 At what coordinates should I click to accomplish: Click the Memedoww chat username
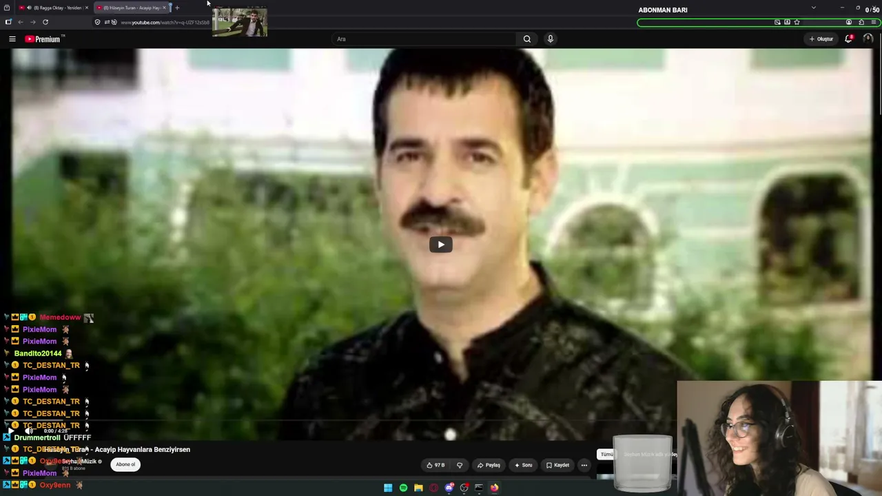(60, 318)
